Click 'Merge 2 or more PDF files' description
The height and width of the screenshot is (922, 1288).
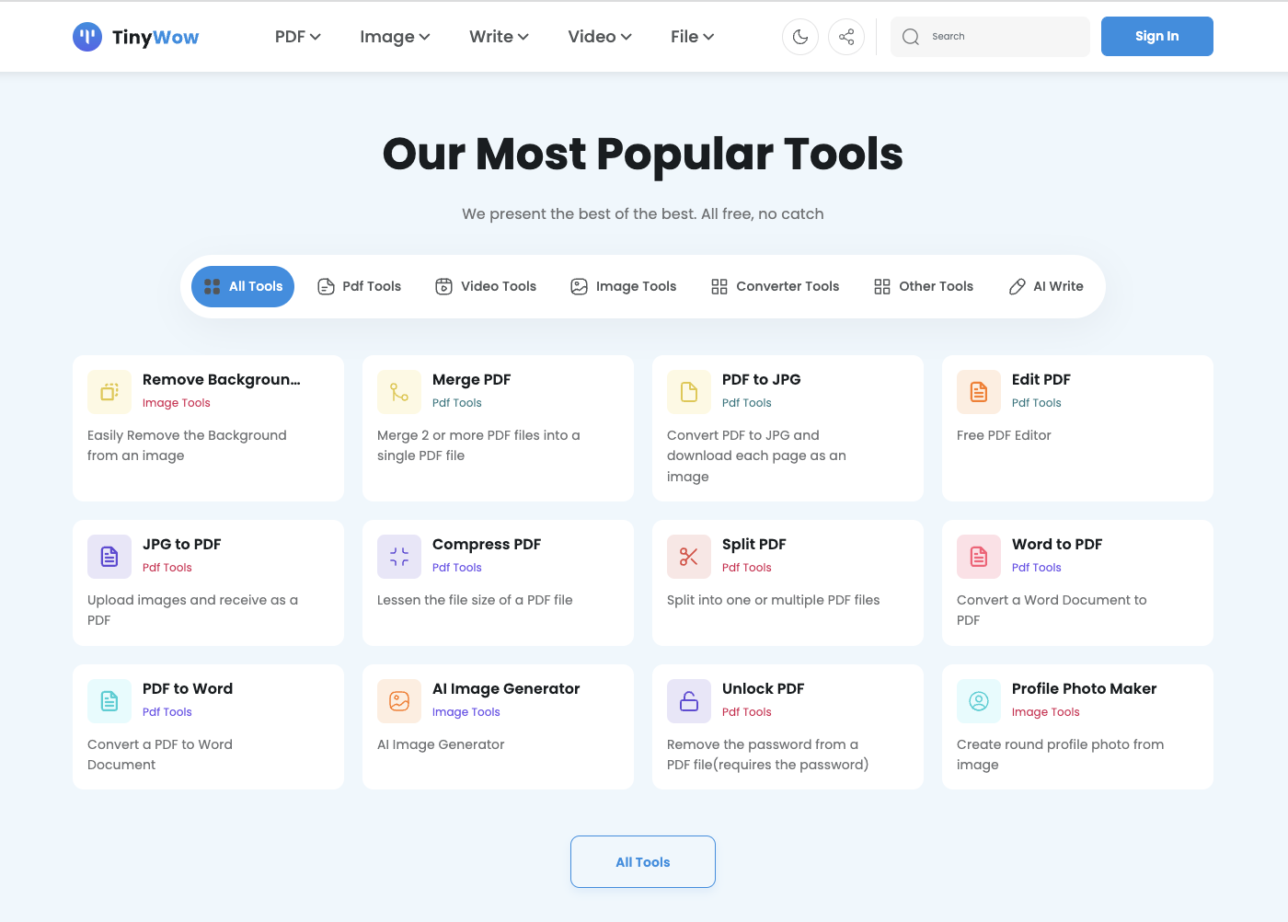click(478, 445)
